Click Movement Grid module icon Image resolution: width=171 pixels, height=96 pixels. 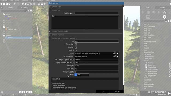(x=146, y=71)
